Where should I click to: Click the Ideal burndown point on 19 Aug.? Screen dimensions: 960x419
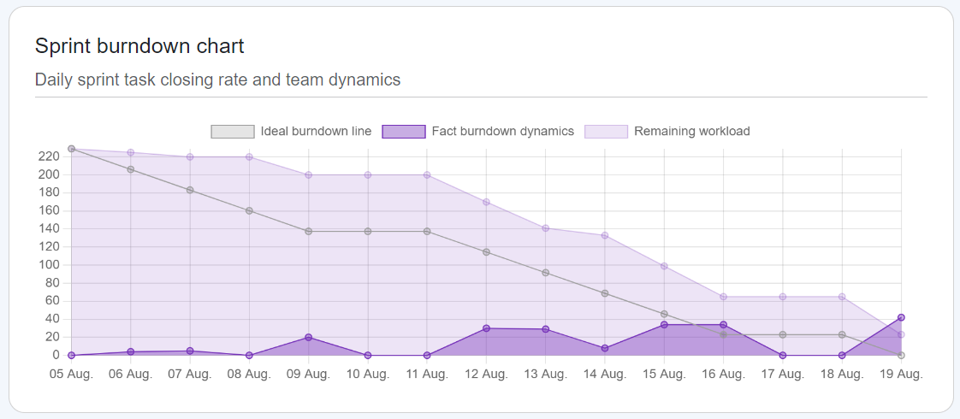point(901,355)
